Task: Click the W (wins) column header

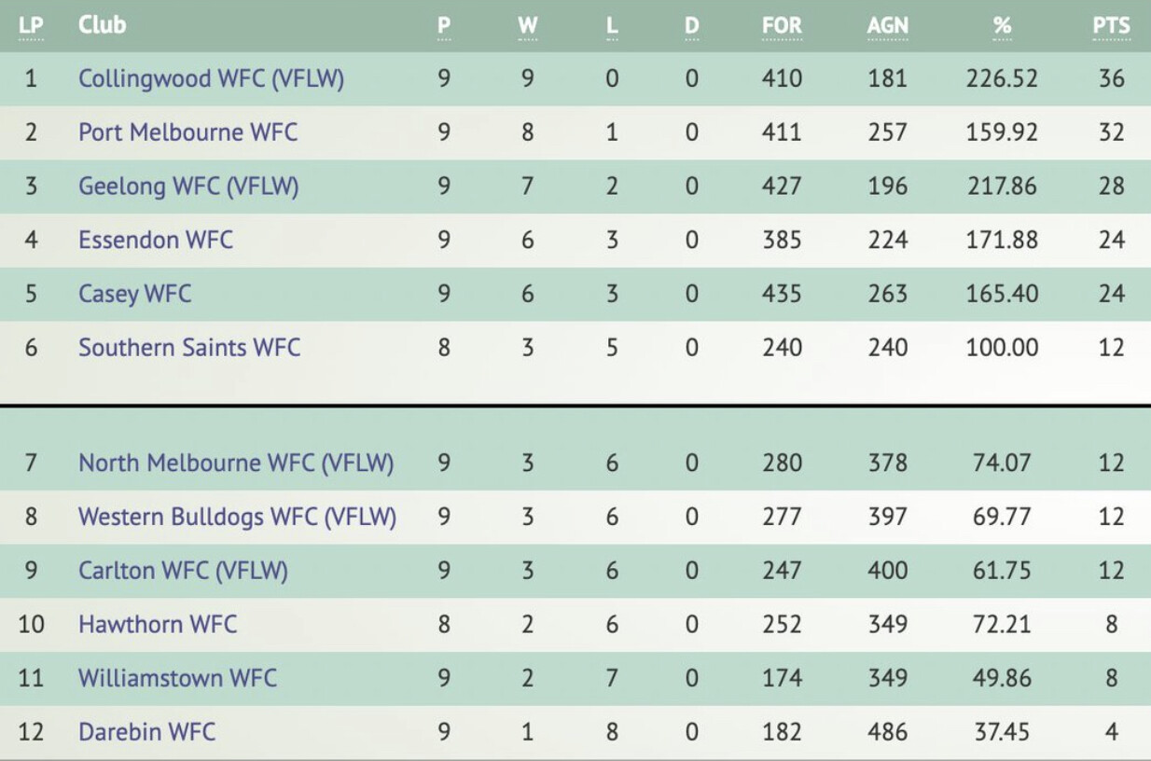Action: coord(527,26)
